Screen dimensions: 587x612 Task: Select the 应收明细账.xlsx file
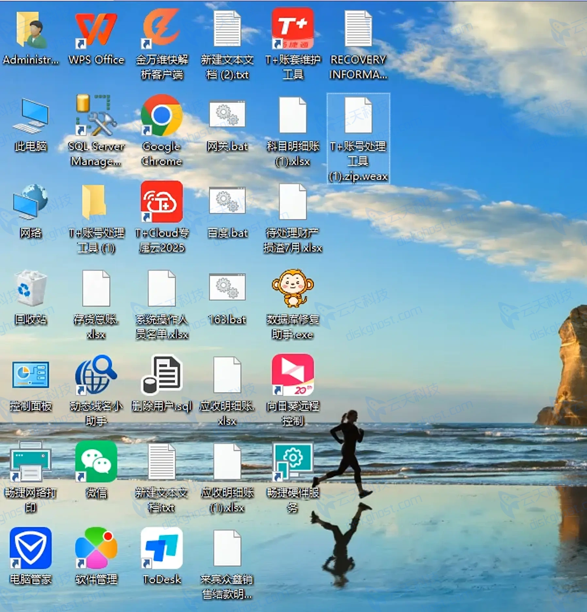pyautogui.click(x=227, y=375)
